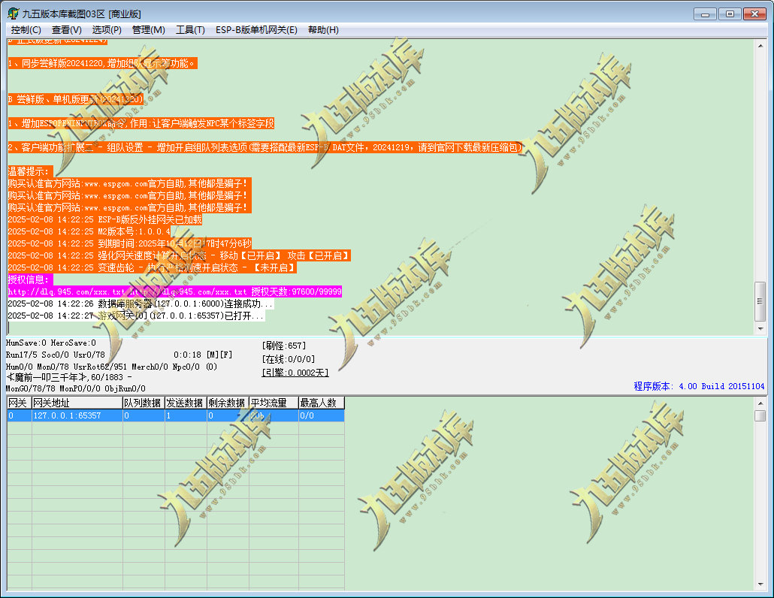Click the 网关地址 column header
This screenshot has width=774, height=598.
point(77,403)
